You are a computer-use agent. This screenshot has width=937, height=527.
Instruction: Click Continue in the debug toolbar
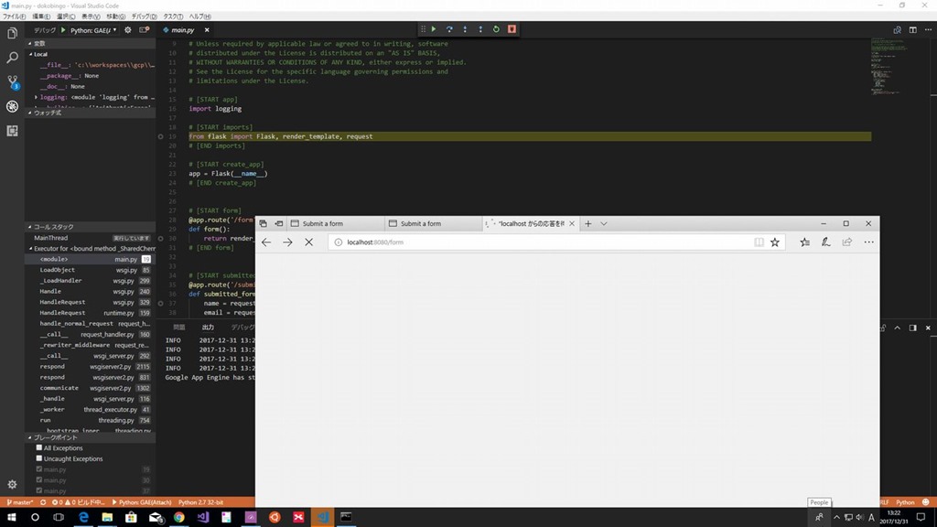(x=434, y=29)
